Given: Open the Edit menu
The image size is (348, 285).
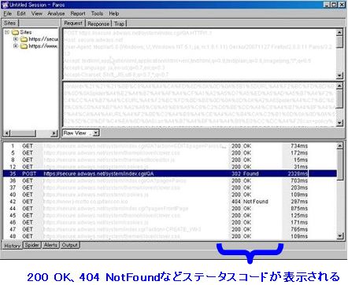Looking at the screenshot, I should (21, 13).
